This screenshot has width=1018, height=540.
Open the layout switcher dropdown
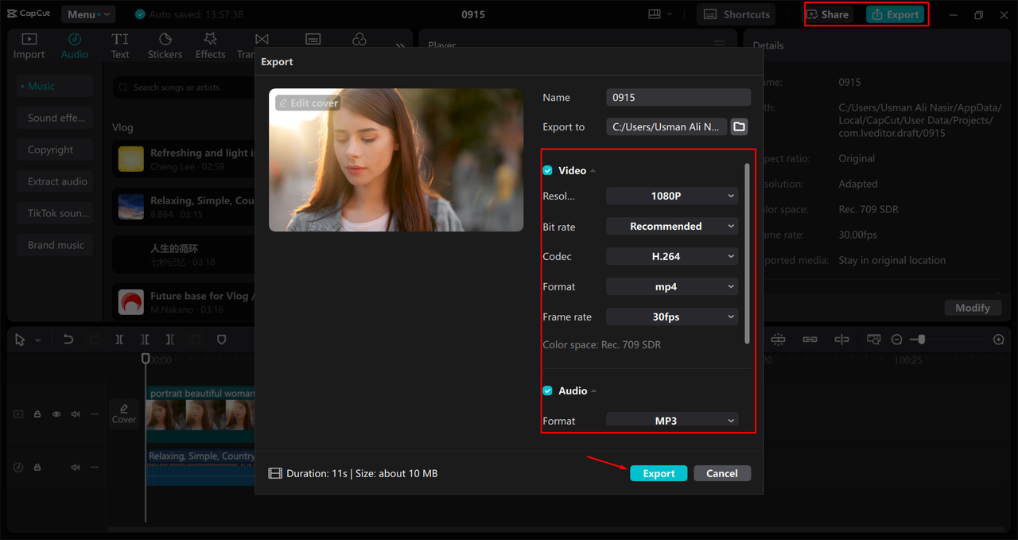660,14
